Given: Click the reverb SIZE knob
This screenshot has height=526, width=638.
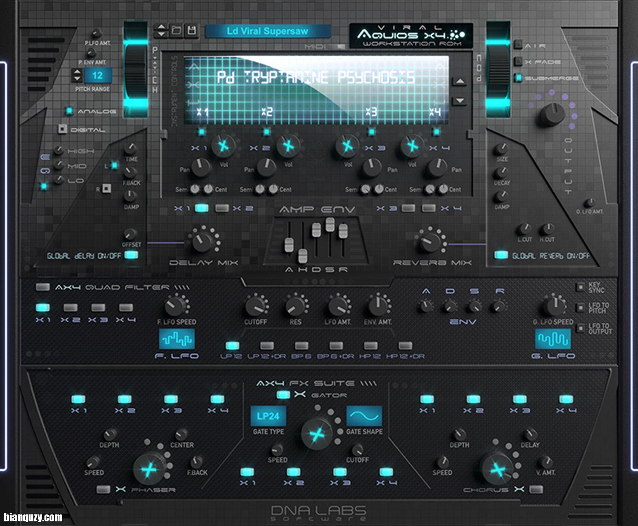Looking at the screenshot, I should click(502, 148).
